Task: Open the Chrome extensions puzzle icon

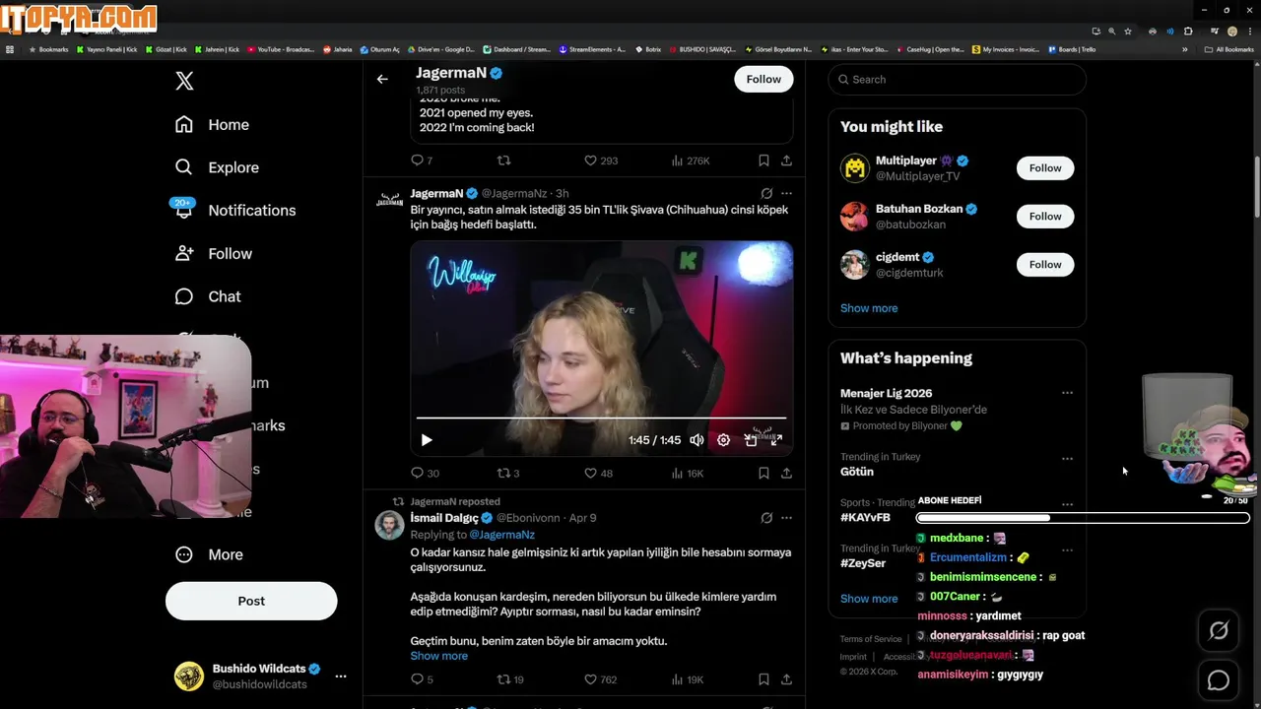Action: tap(1188, 32)
